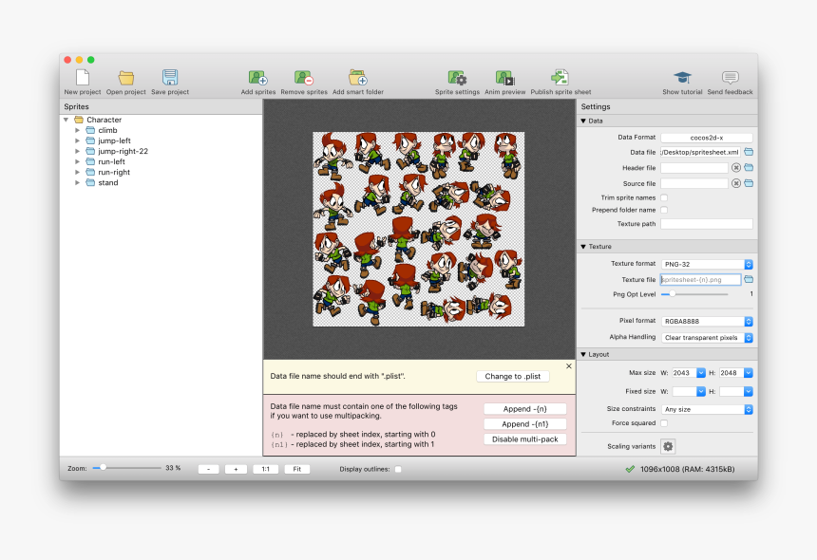
Task: Open Max size width dropdown
Action: (701, 373)
